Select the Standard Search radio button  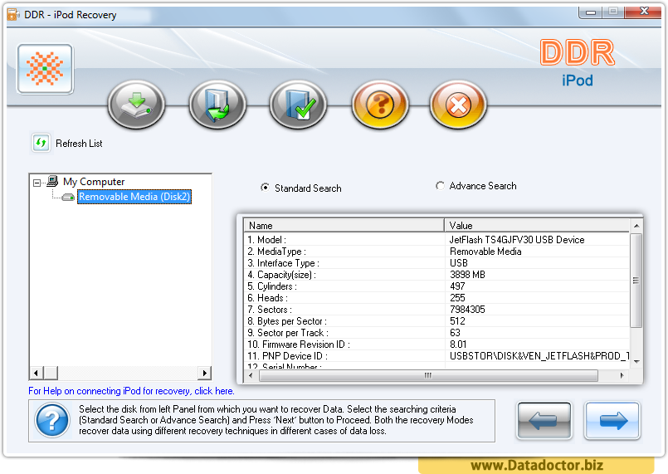[x=265, y=188]
